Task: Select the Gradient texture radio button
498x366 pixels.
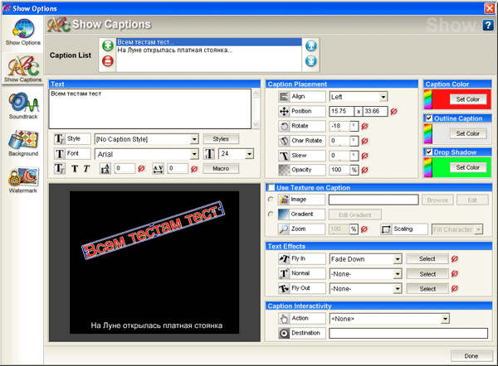Action: point(271,214)
